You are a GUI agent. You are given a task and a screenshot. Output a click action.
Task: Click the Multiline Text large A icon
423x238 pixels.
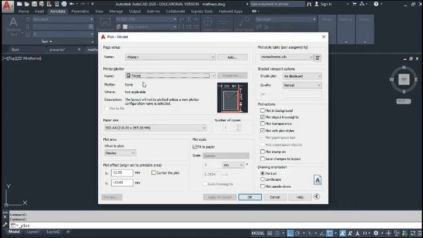(13, 22)
